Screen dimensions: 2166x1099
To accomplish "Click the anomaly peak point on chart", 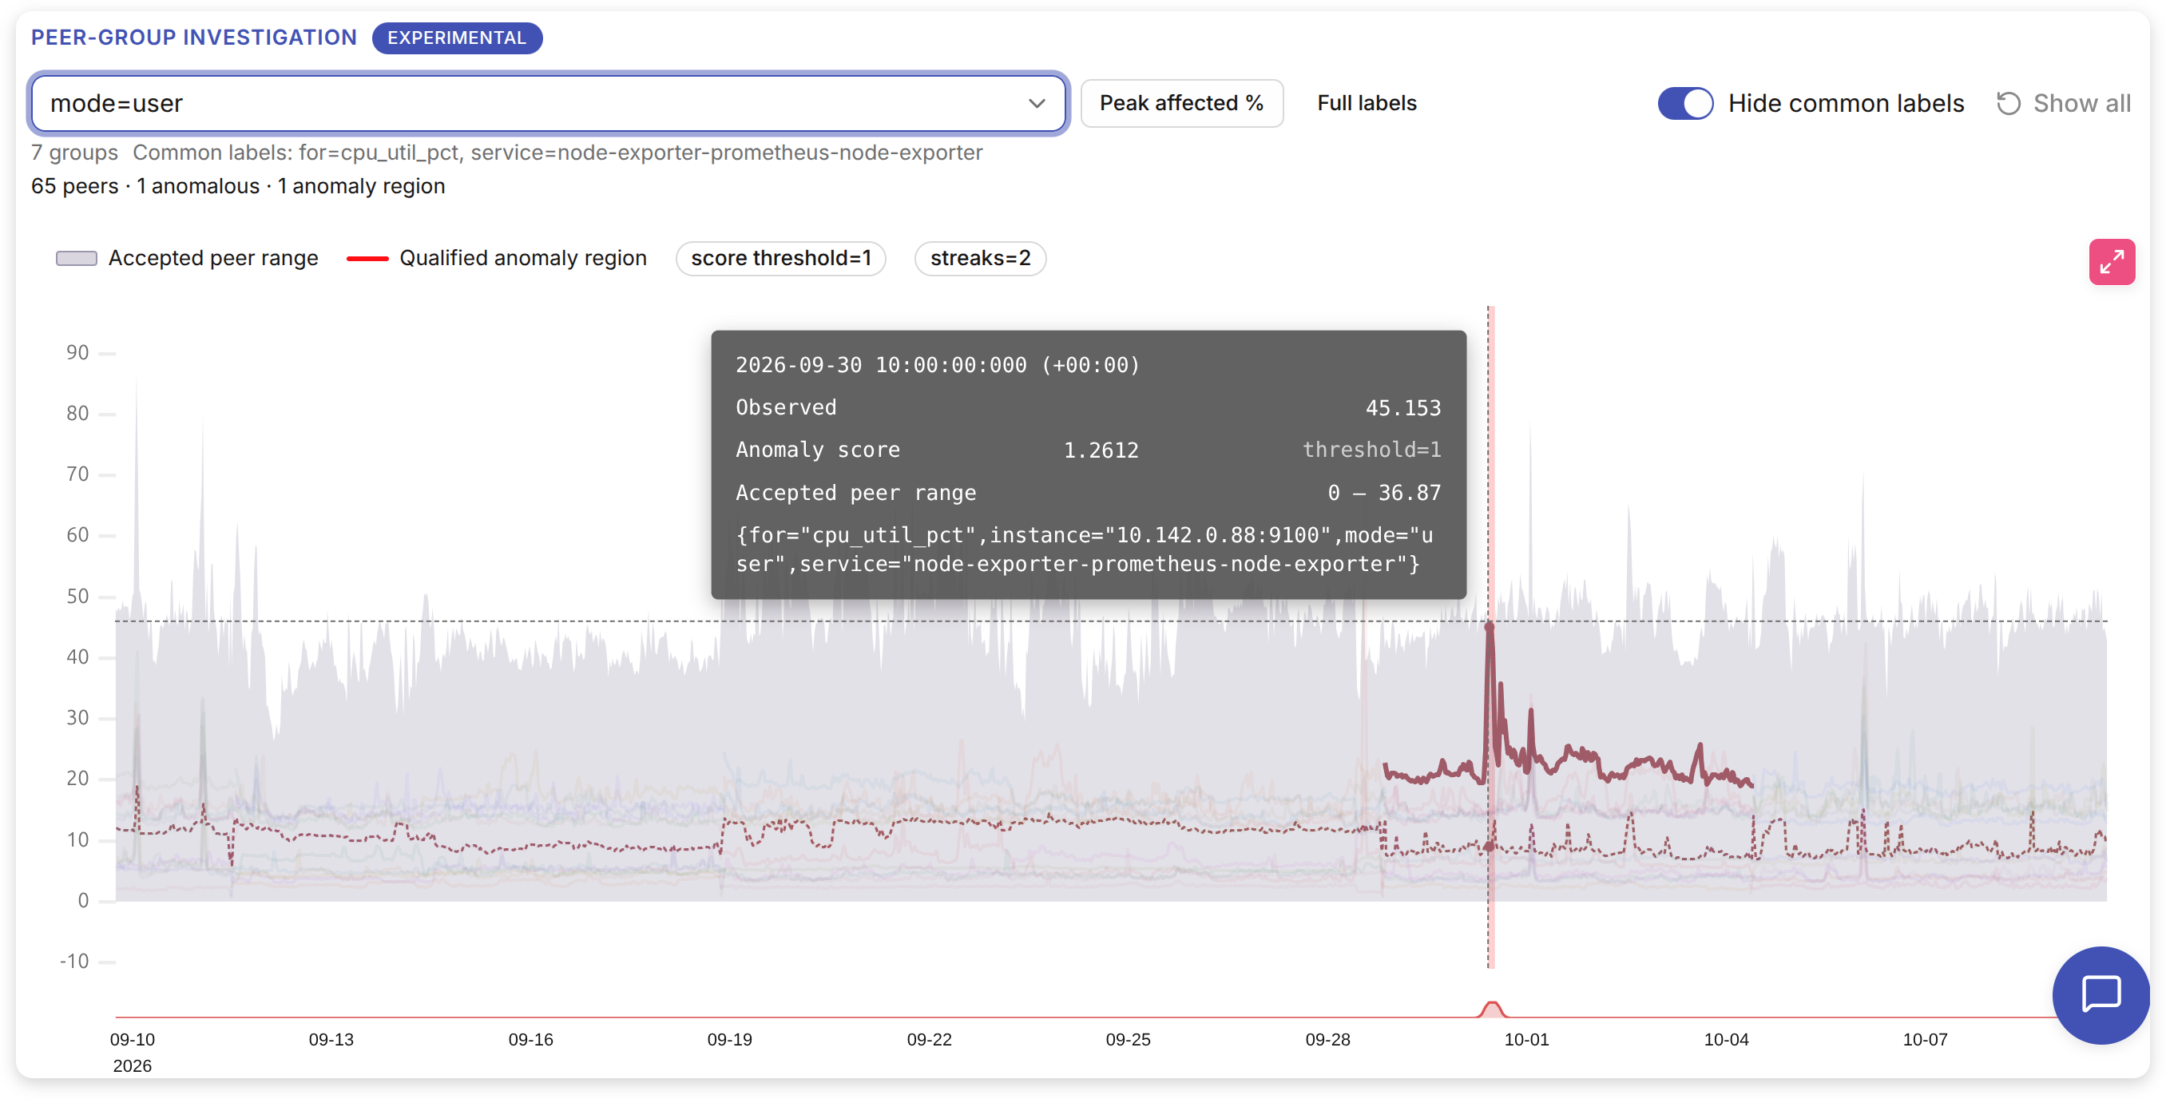I will 1489,626.
